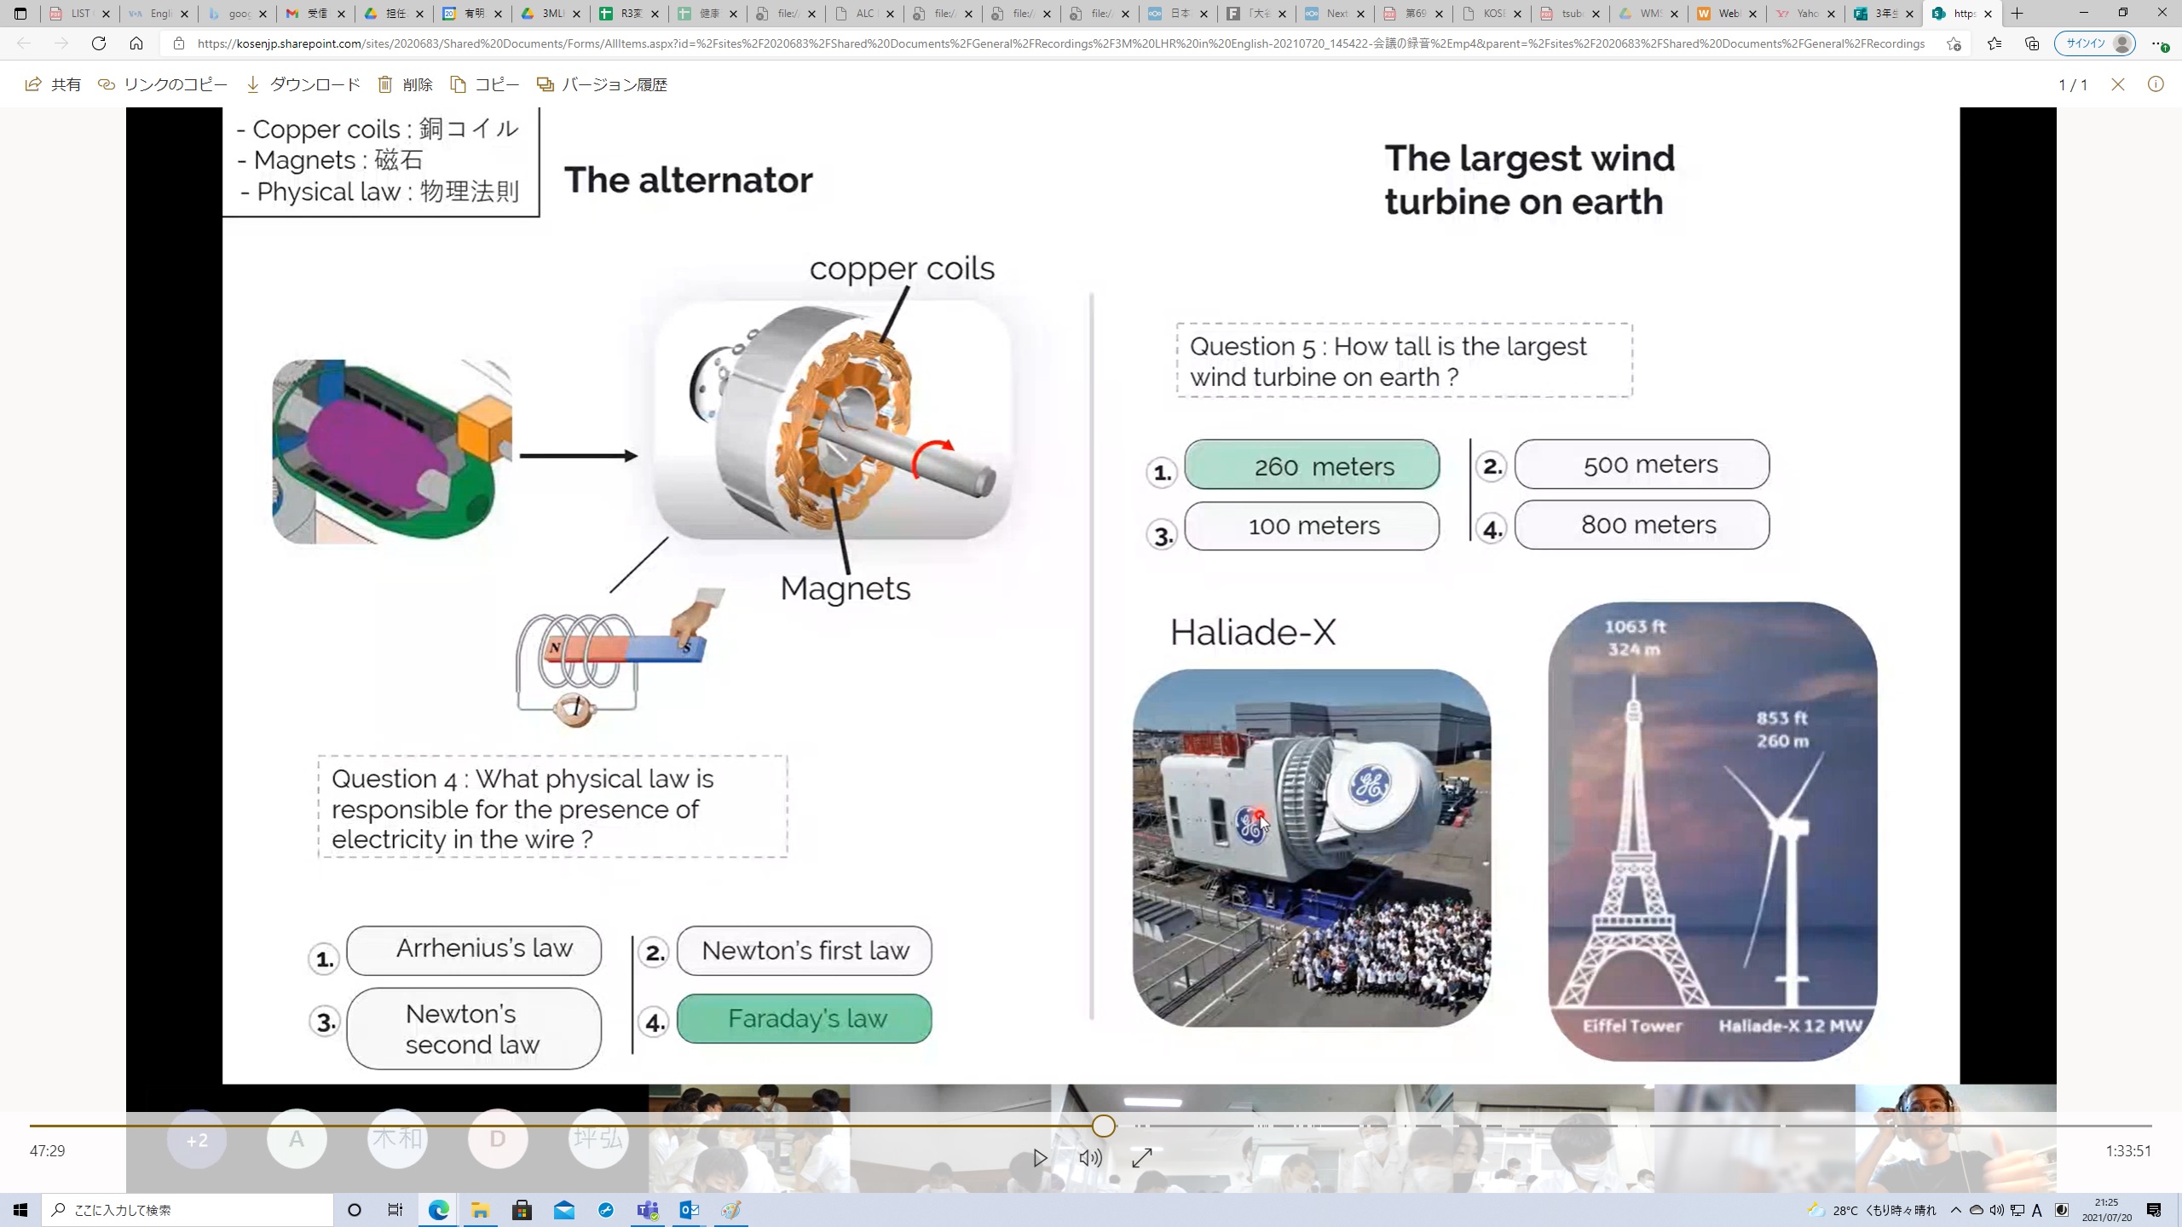Play the recording
Viewport: 2182px width, 1227px height.
coord(1040,1158)
